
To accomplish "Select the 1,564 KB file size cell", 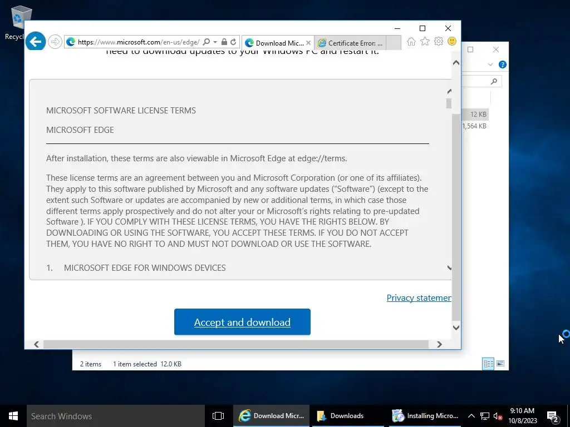I will [x=474, y=126].
